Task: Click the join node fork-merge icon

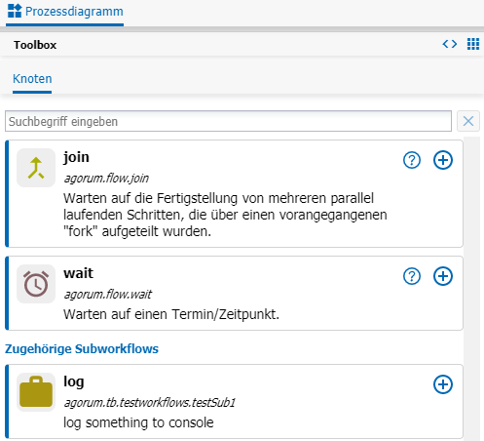Action: [x=36, y=168]
